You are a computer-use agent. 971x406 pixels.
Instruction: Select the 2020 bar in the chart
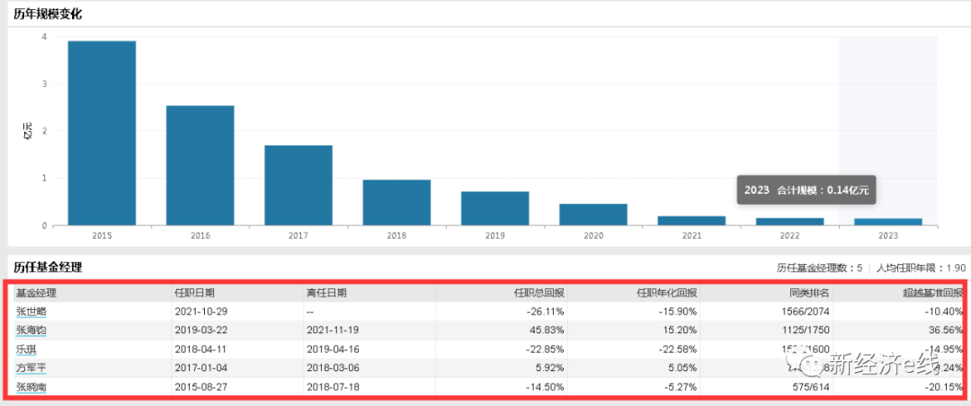point(593,214)
